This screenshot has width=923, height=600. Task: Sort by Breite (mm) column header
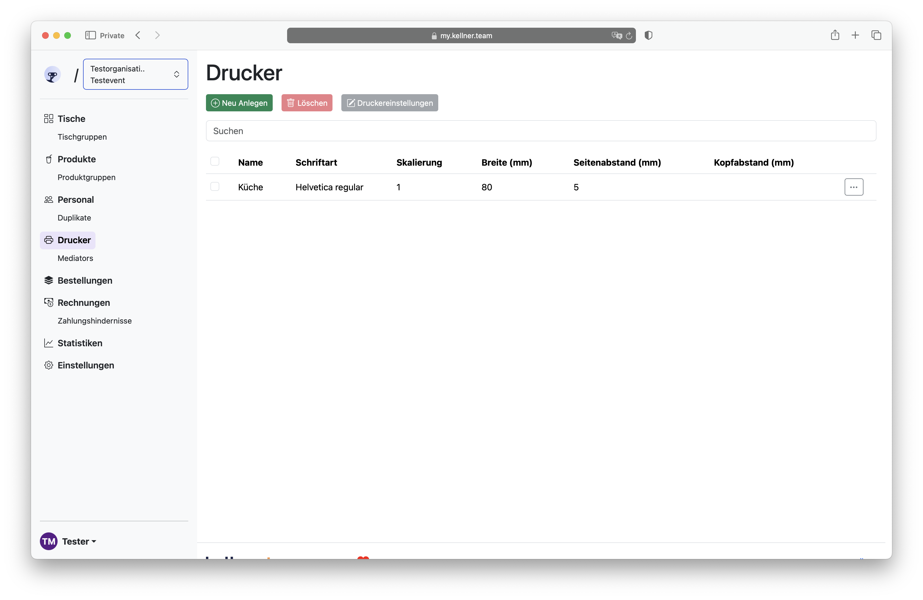(506, 163)
